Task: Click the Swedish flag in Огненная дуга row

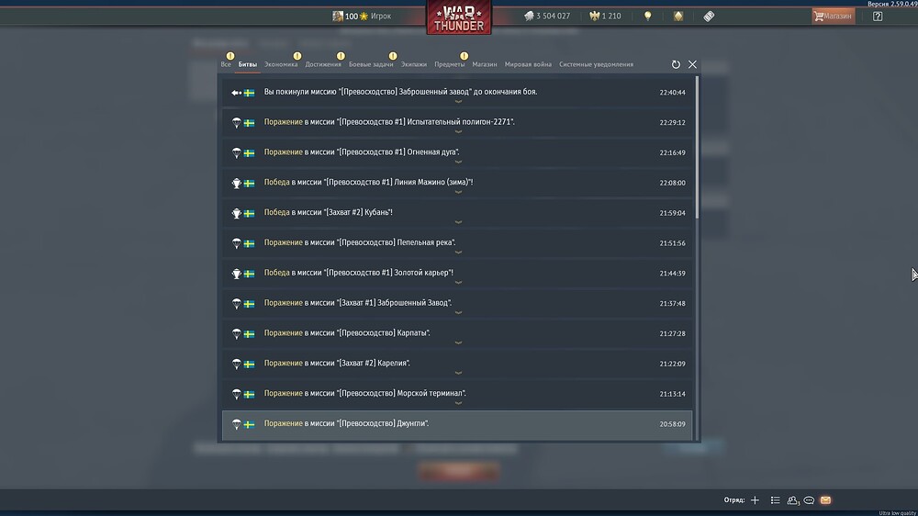Action: (250, 152)
